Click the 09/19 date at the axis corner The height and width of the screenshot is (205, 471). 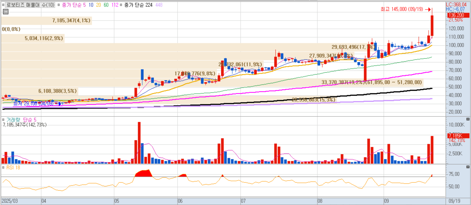pyautogui.click(x=454, y=201)
